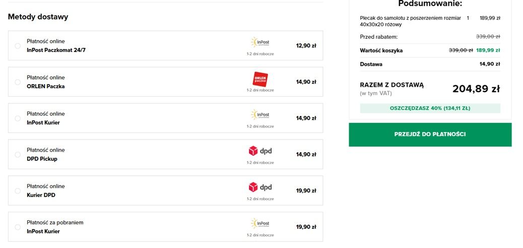Click InPost logo in Paczkomat 24/7 row

260,42
